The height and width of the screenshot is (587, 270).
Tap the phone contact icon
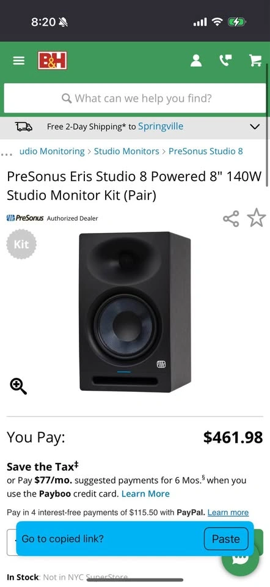[x=225, y=61]
